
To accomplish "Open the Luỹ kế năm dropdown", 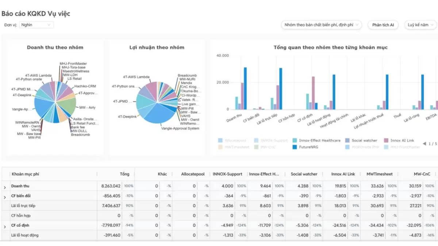I will point(420,25).
